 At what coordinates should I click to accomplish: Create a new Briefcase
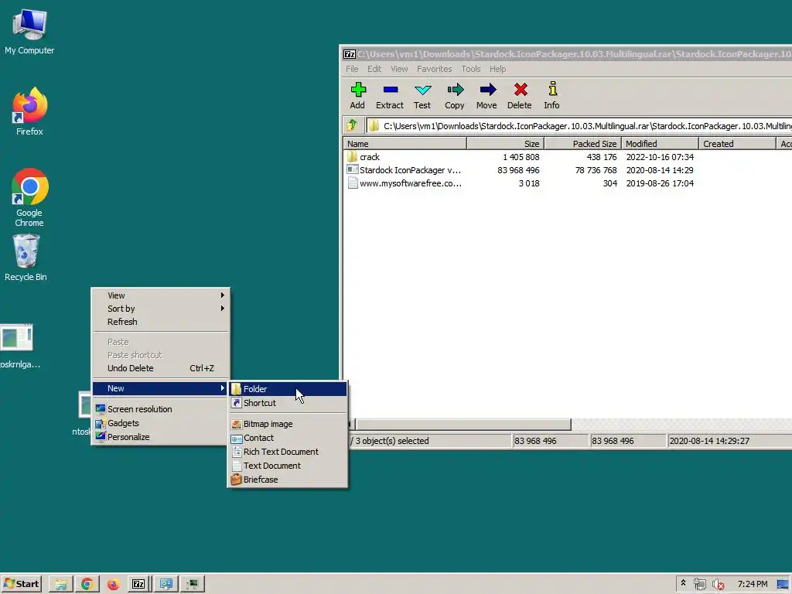tap(288, 480)
